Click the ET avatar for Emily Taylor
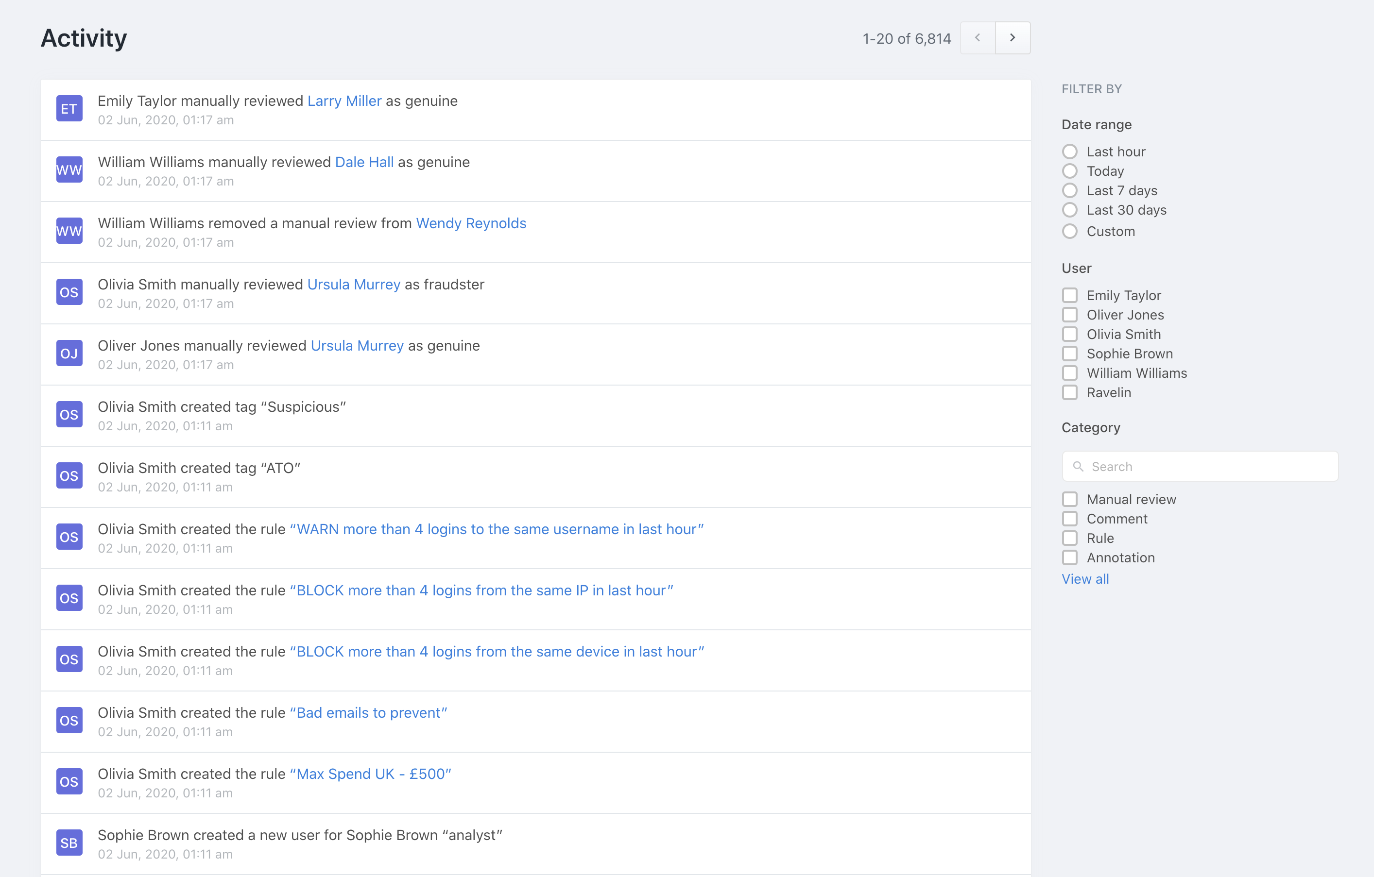 click(69, 109)
